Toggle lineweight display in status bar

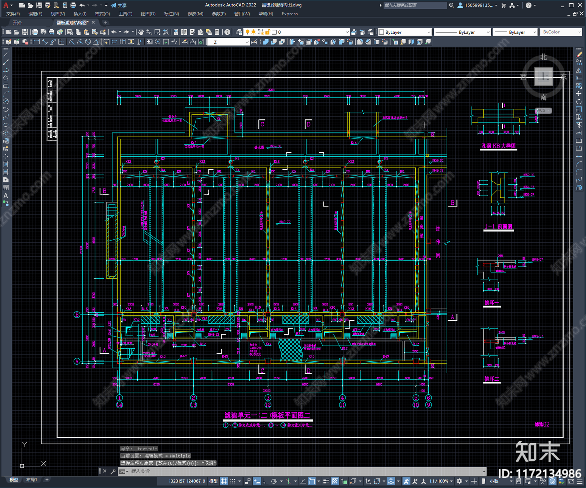click(326, 481)
